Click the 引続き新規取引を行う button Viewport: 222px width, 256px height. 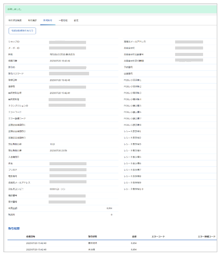[x=22, y=31]
